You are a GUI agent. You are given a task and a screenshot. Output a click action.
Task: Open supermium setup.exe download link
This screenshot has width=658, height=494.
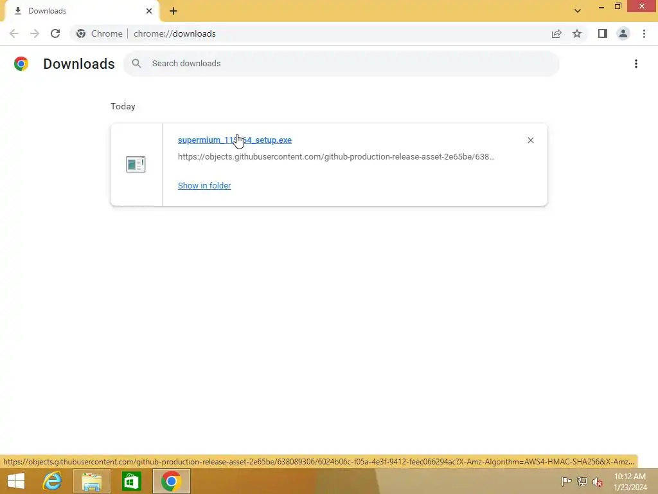click(x=235, y=140)
